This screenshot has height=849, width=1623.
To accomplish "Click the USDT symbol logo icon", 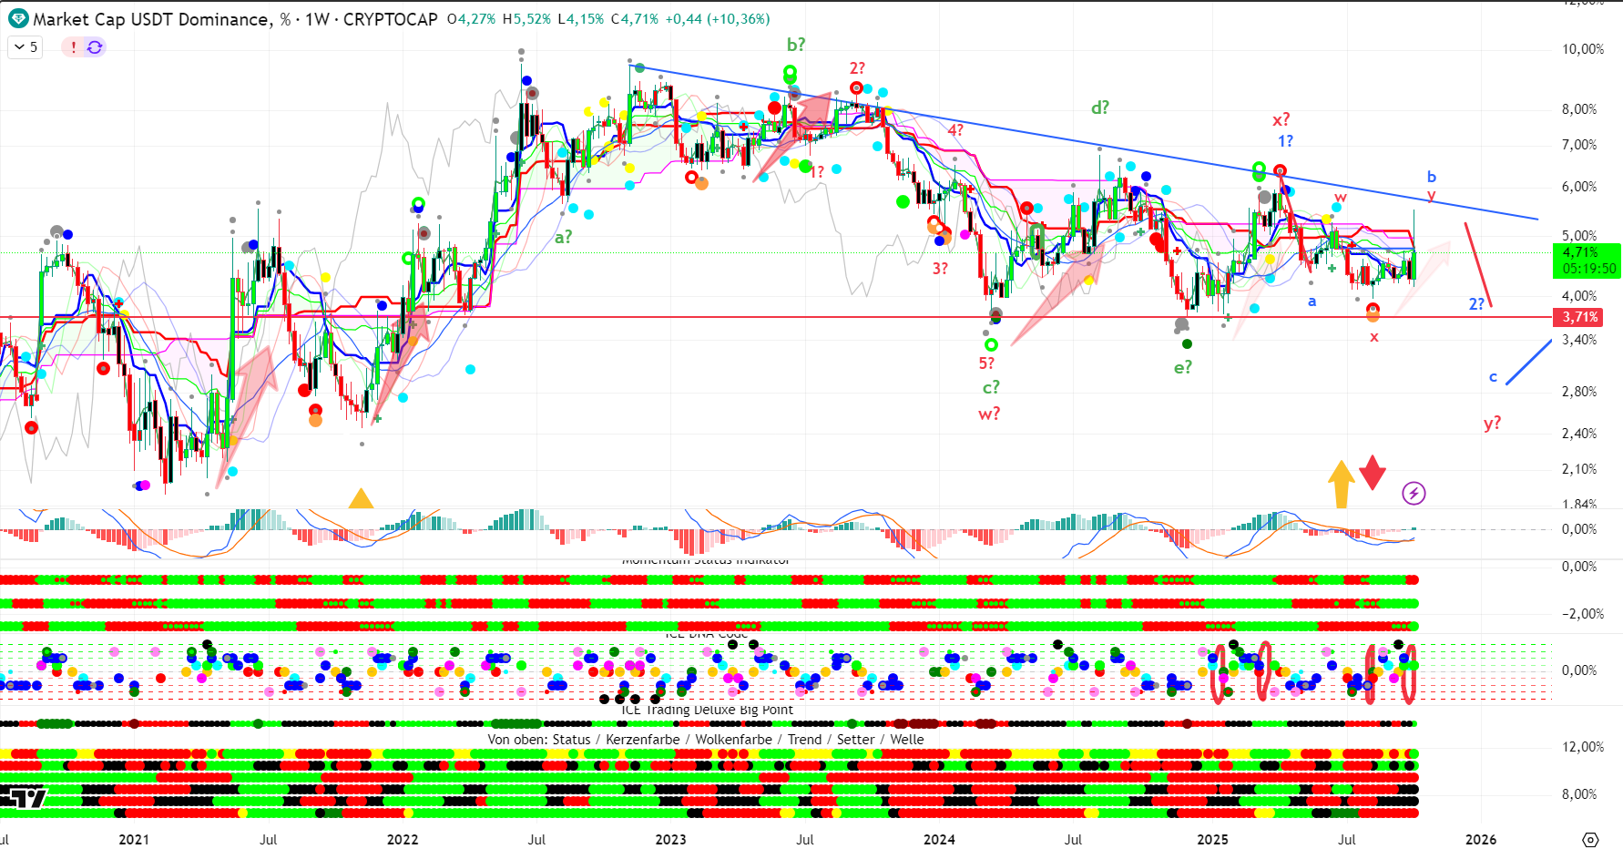I will [x=18, y=19].
